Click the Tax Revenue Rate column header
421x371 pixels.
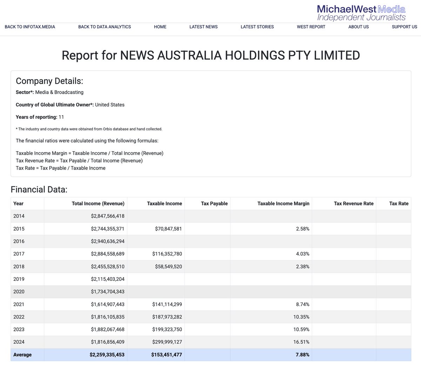[x=344, y=204]
